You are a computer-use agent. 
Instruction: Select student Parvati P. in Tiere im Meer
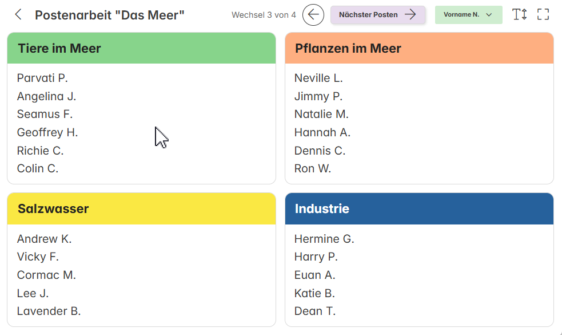(x=42, y=78)
